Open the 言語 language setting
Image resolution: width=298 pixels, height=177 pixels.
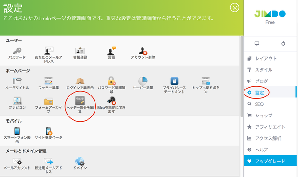pos(111,53)
